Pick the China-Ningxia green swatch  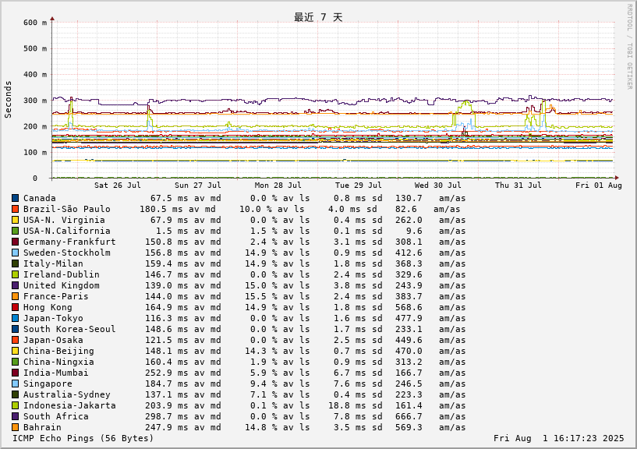pos(16,362)
